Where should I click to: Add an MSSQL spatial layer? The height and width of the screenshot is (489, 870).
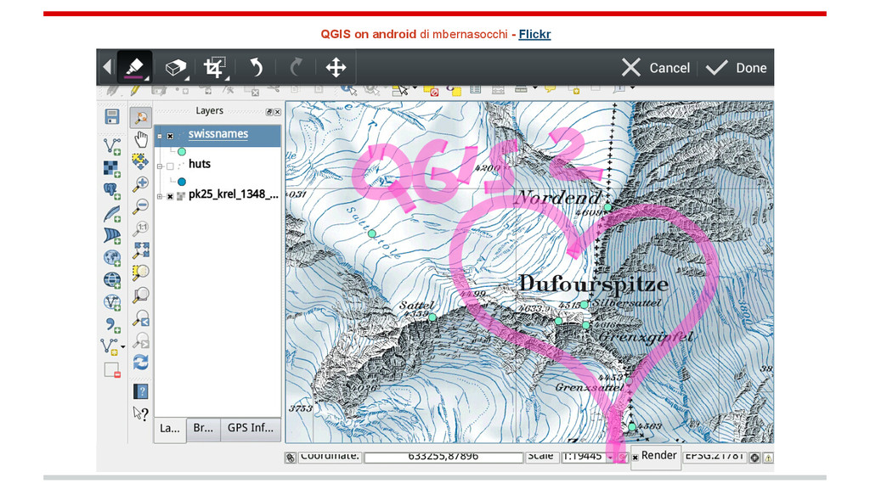[112, 236]
